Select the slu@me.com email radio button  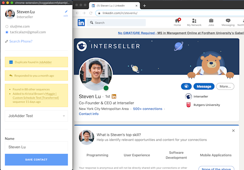[x=7, y=26]
